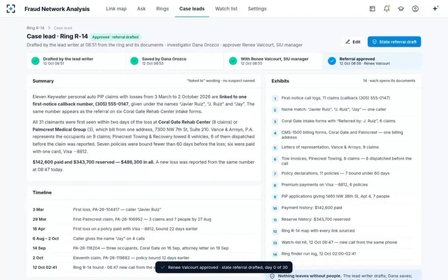Open exhibit number 14 badge
Viewport: 448px width, 280px height.
pyautogui.click(x=275, y=255)
